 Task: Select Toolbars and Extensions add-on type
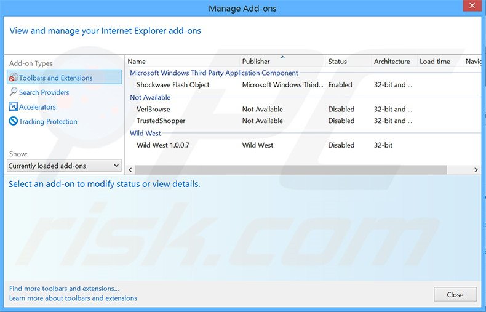pos(64,77)
